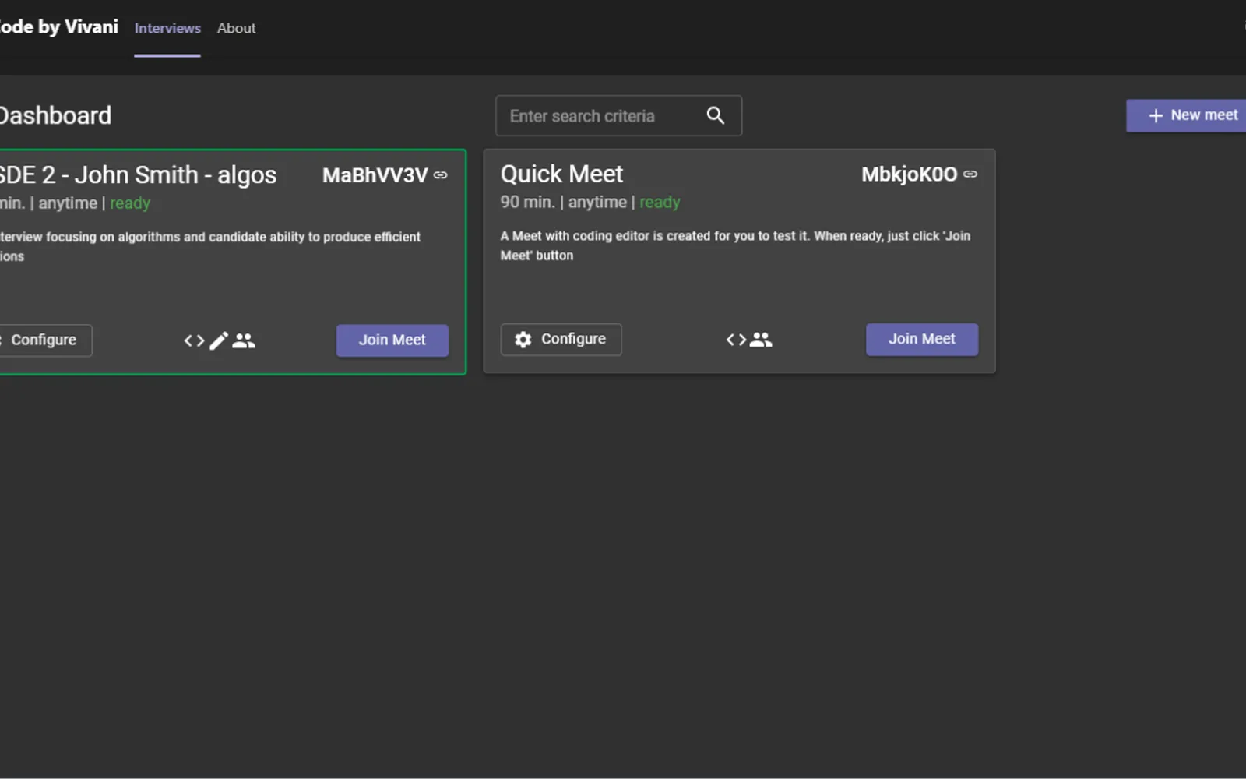Click pencil whiteboard icon on SDE 2 card

pos(219,340)
